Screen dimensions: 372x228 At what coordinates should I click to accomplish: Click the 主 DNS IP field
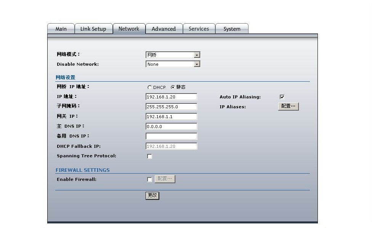[x=171, y=127]
